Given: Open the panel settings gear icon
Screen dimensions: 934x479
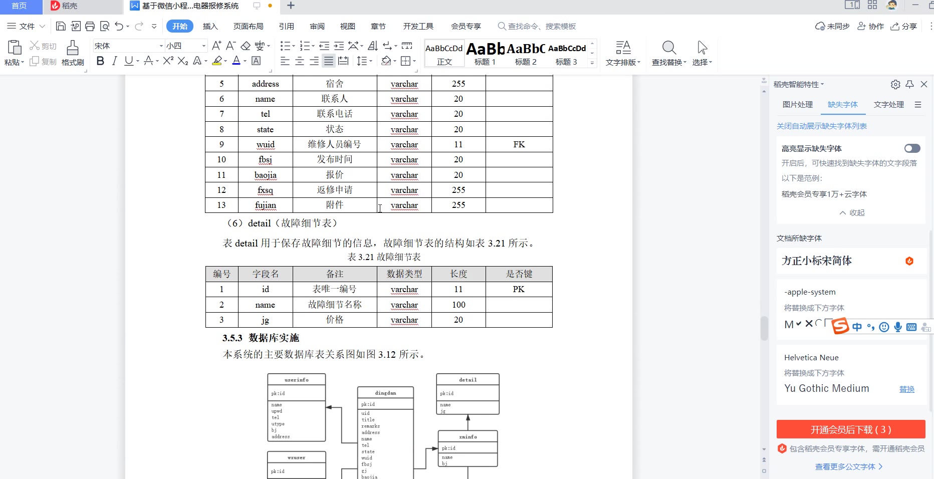Looking at the screenshot, I should click(895, 84).
